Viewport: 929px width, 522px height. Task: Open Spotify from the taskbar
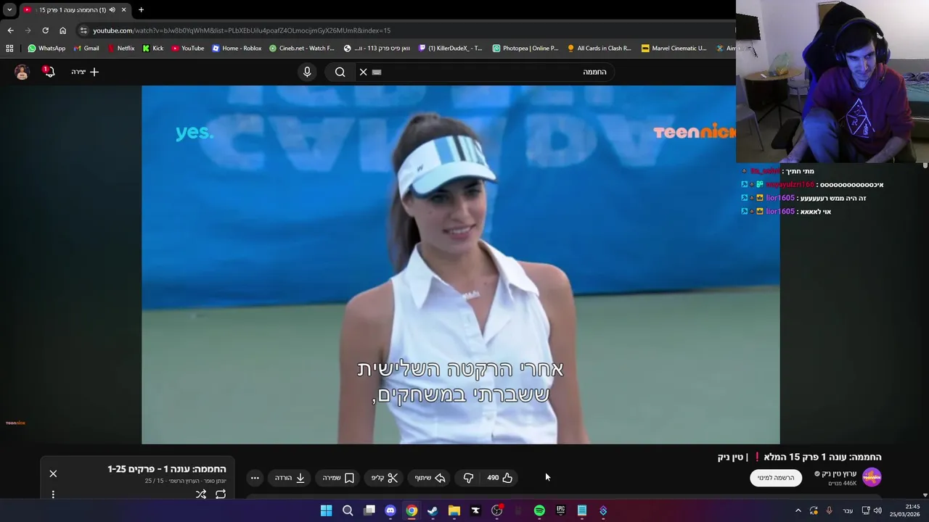point(539,510)
